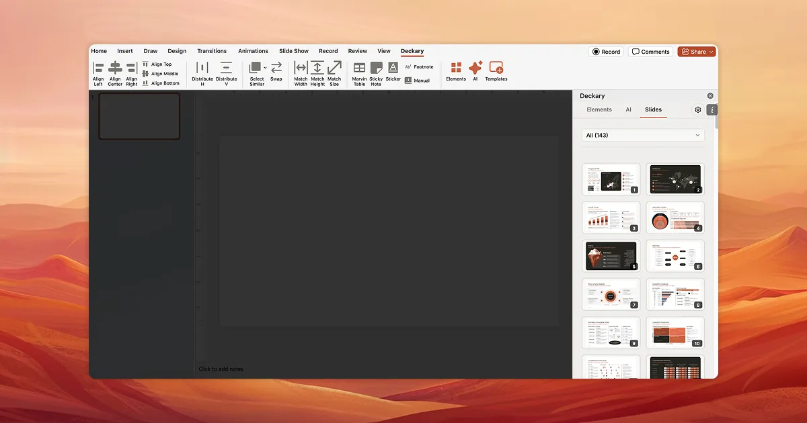Viewport: 807px width, 423px height.
Task: Open Deckary panel settings gear
Action: click(698, 109)
